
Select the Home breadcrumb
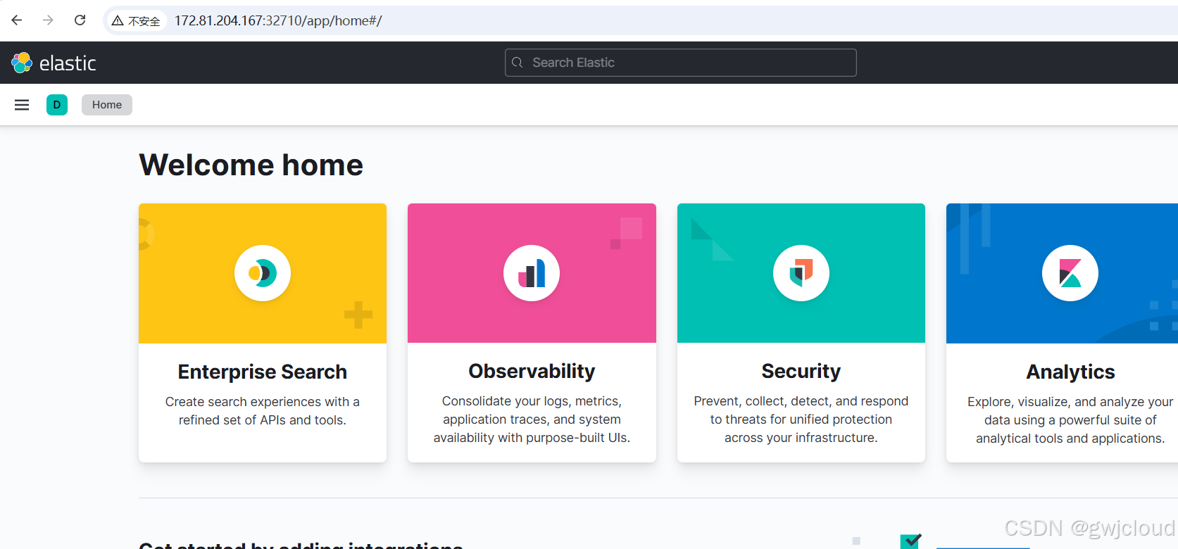click(x=107, y=105)
